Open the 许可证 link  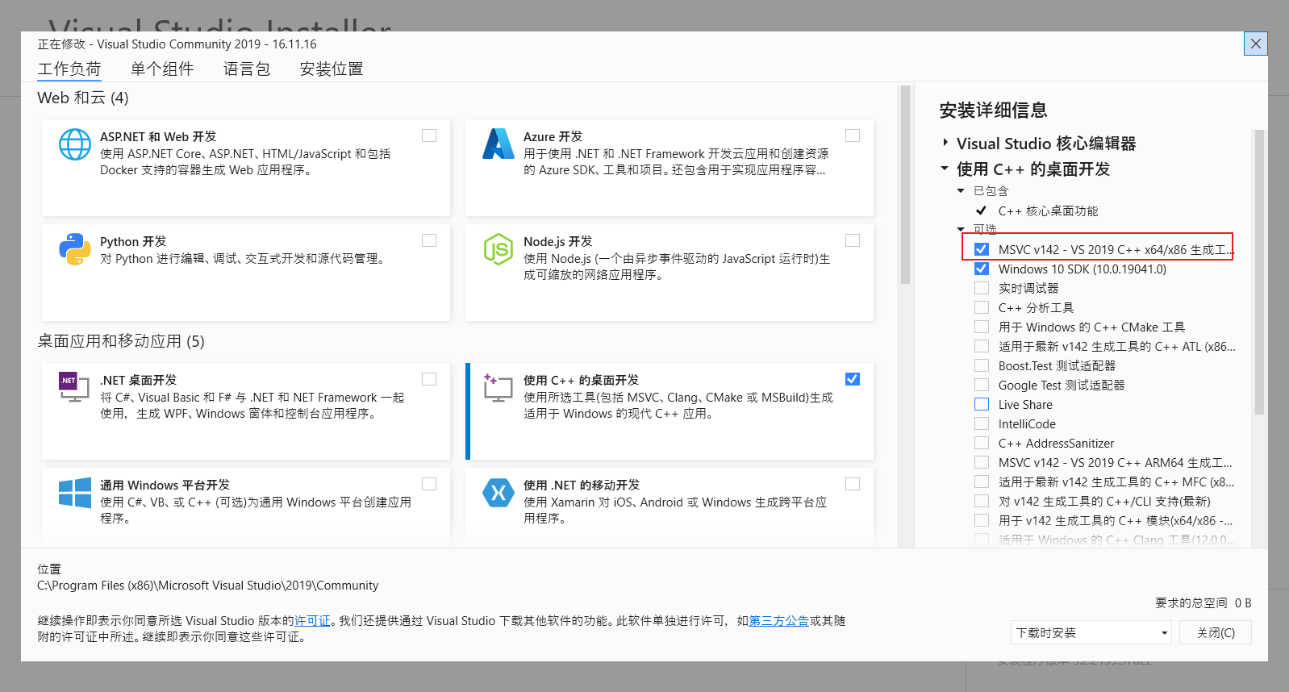pos(312,621)
